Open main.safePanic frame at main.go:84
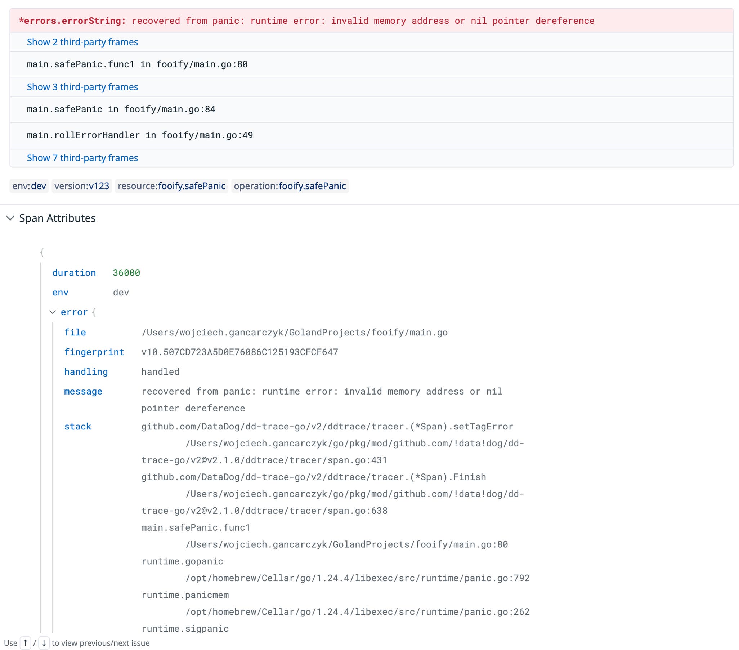The height and width of the screenshot is (650, 739). [371, 109]
